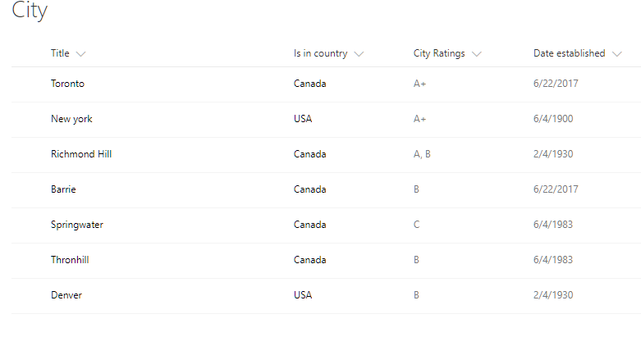Click the Is in country header
This screenshot has width=641, height=337.
320,53
